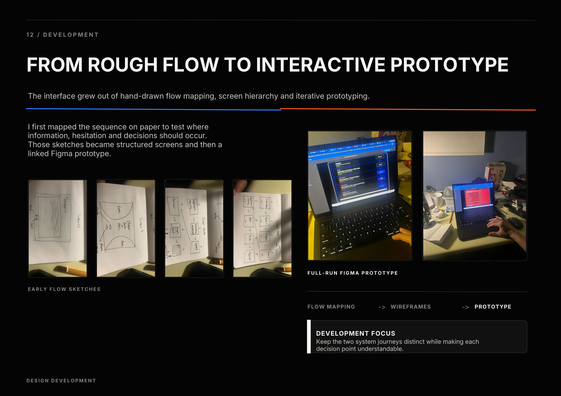
Task: Click the 'DESIGN DEVELOPMENT' footer label
Action: click(x=61, y=381)
